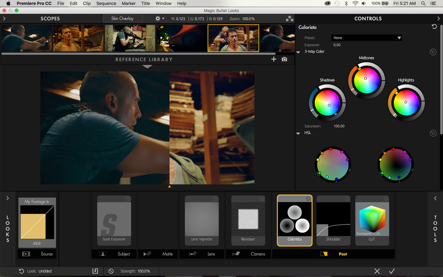The height and width of the screenshot is (277, 443).
Task: Apply the look with checkmark icon
Action: pos(392,271)
